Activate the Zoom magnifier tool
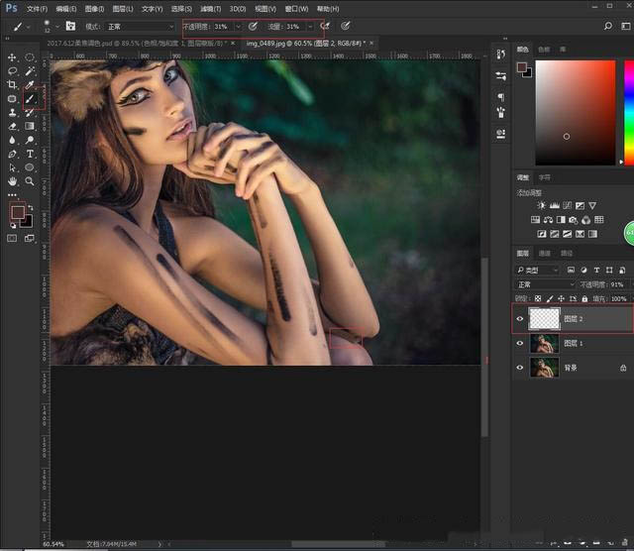The height and width of the screenshot is (551, 634). pos(31,182)
